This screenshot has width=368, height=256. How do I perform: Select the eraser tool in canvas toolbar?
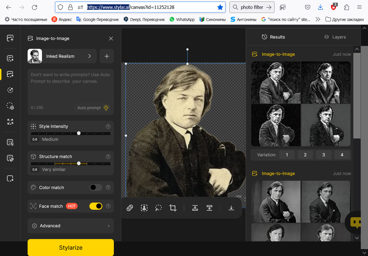point(130,208)
